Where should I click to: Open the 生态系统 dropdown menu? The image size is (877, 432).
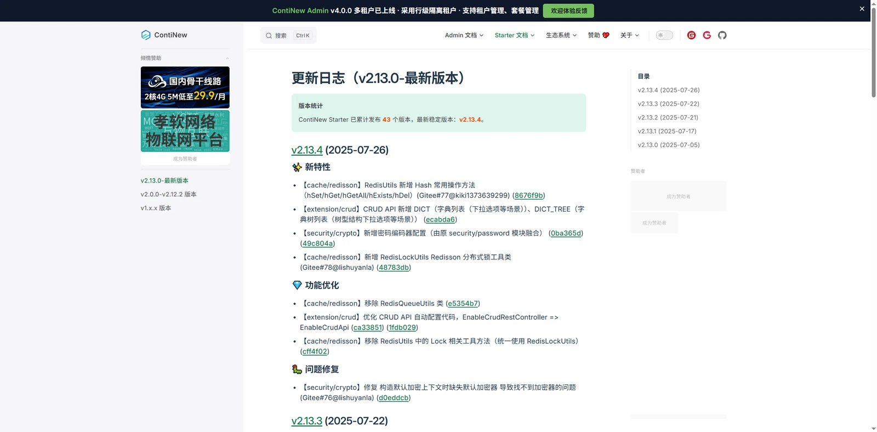(561, 35)
